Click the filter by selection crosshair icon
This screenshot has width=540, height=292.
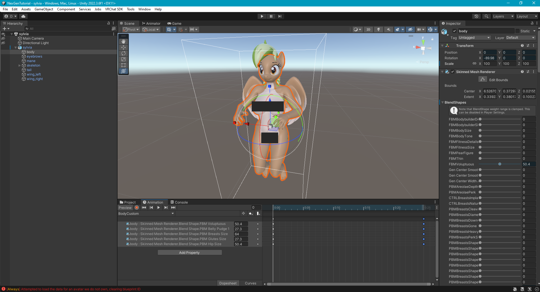click(x=244, y=214)
